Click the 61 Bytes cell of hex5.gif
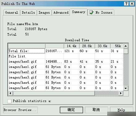This screenshot has height=116, width=136. (54, 88)
